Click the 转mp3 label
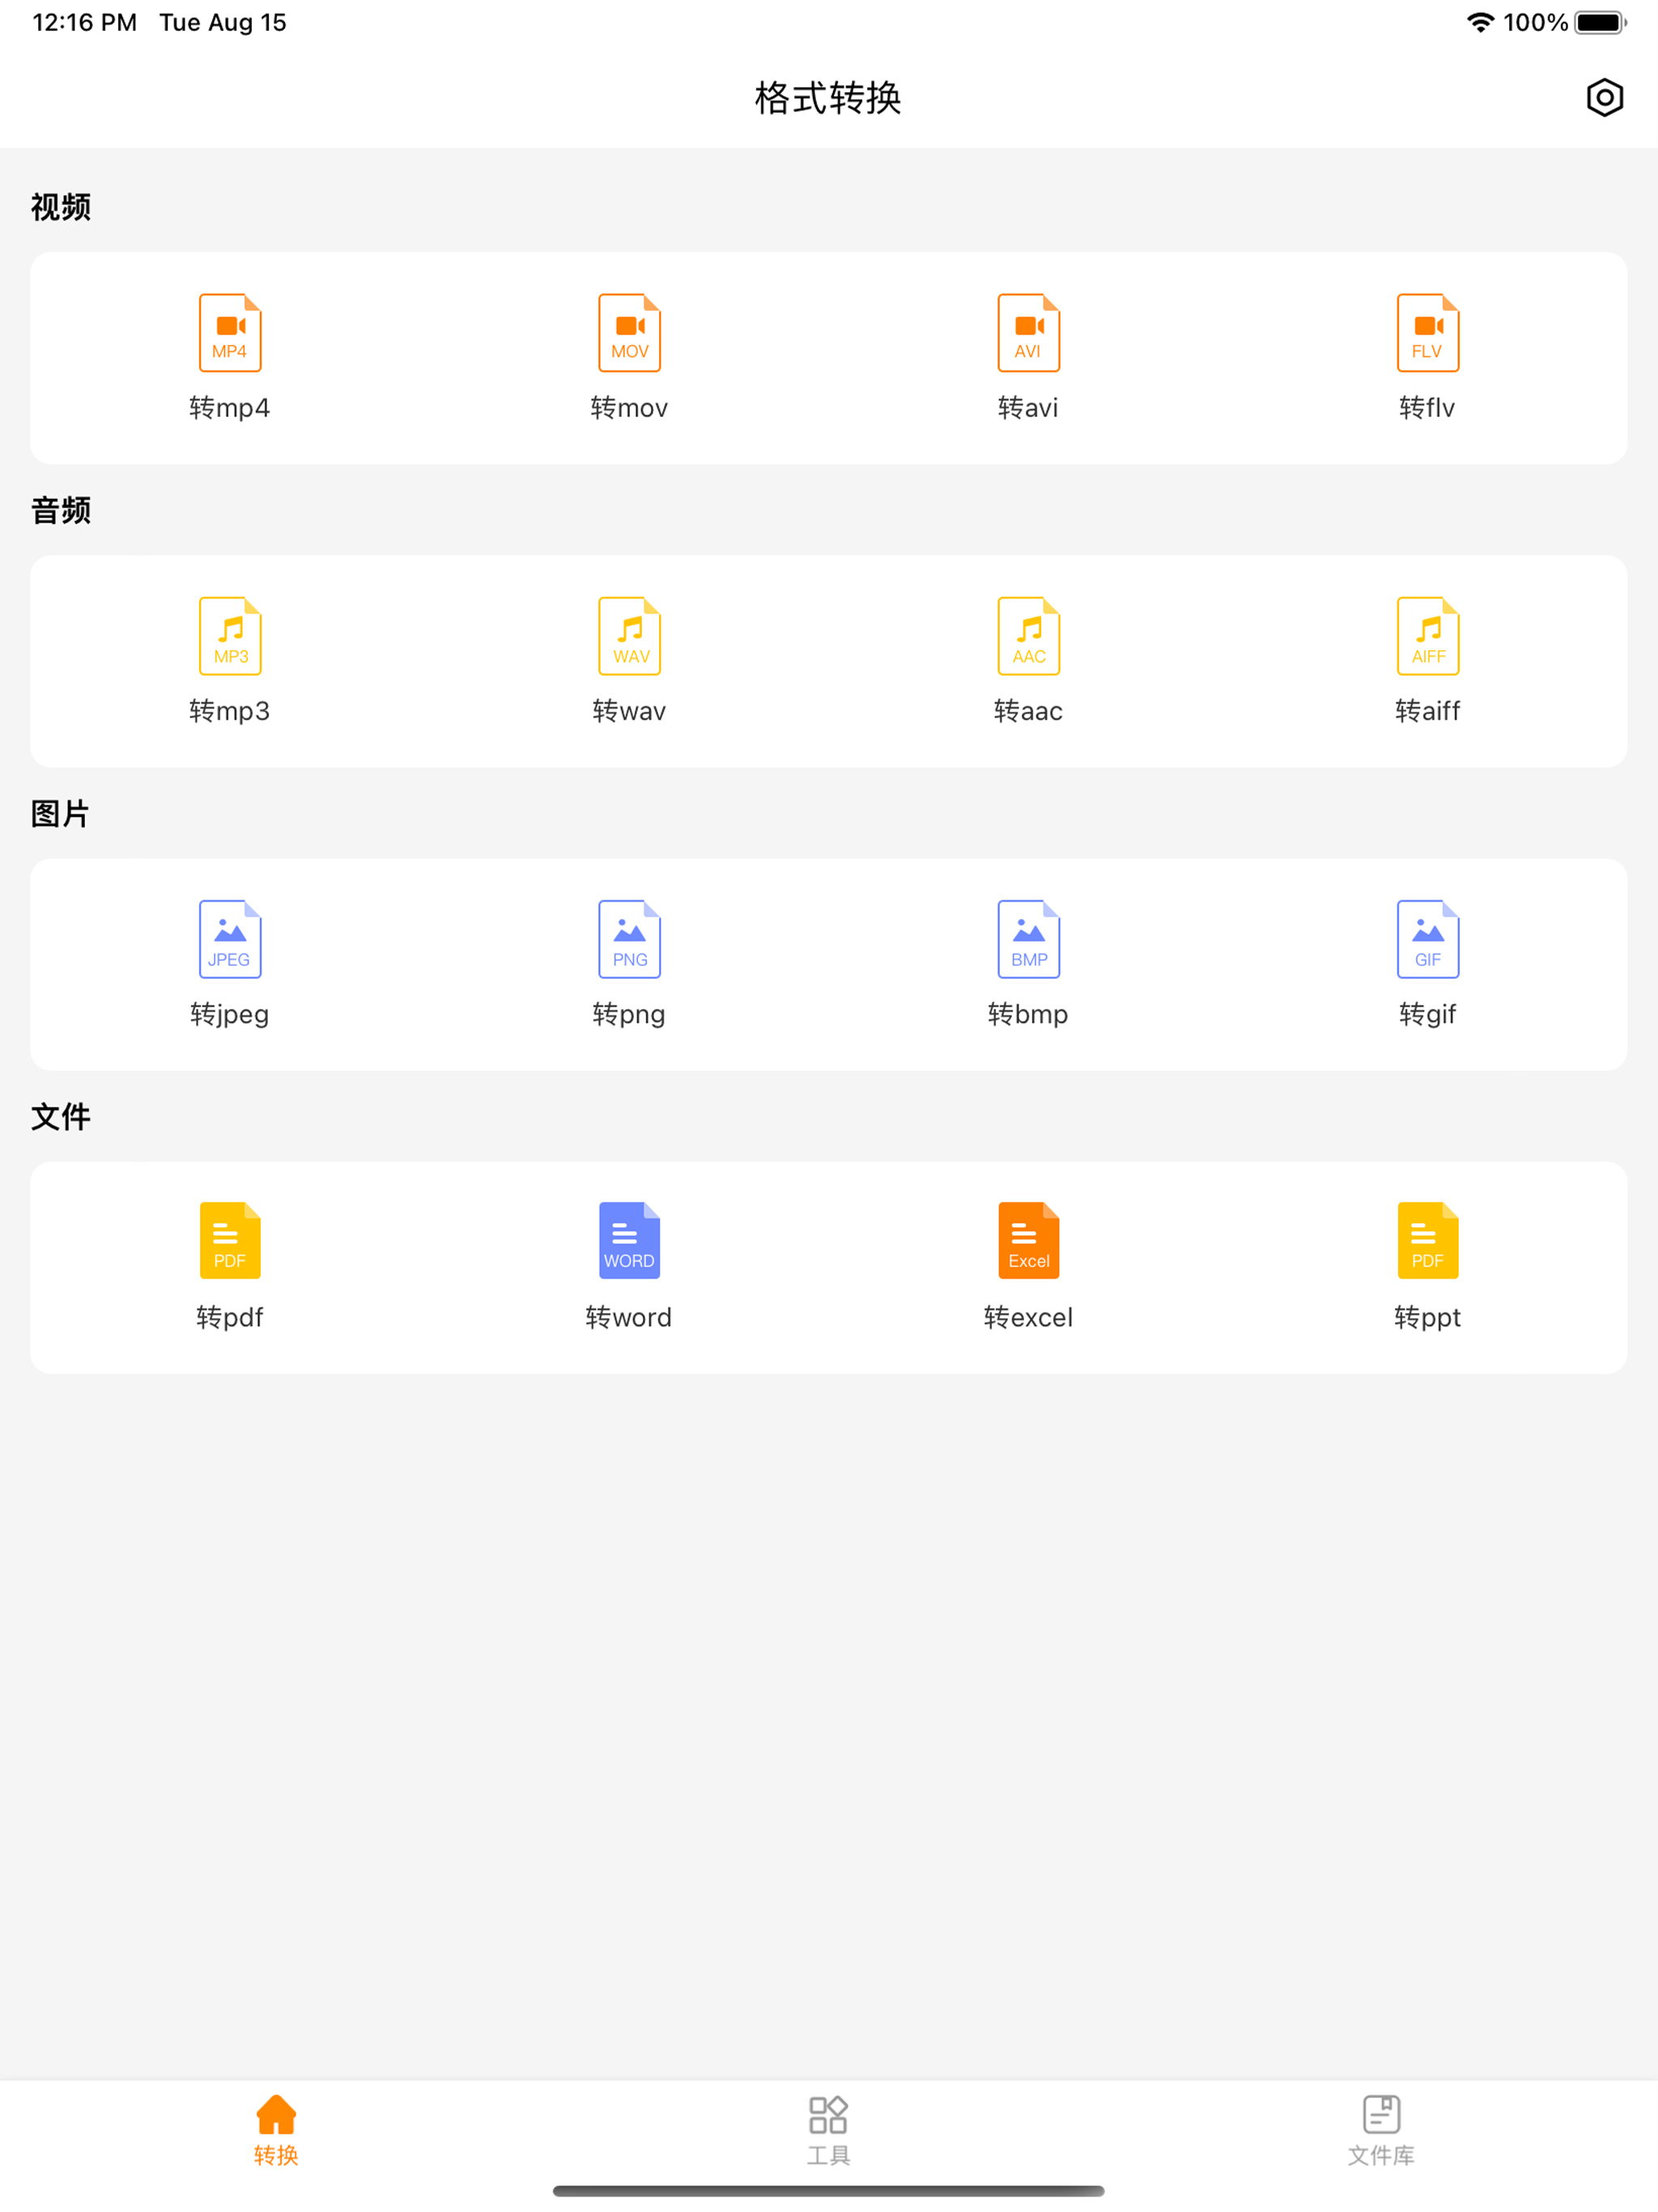This screenshot has width=1658, height=2212. [x=230, y=711]
